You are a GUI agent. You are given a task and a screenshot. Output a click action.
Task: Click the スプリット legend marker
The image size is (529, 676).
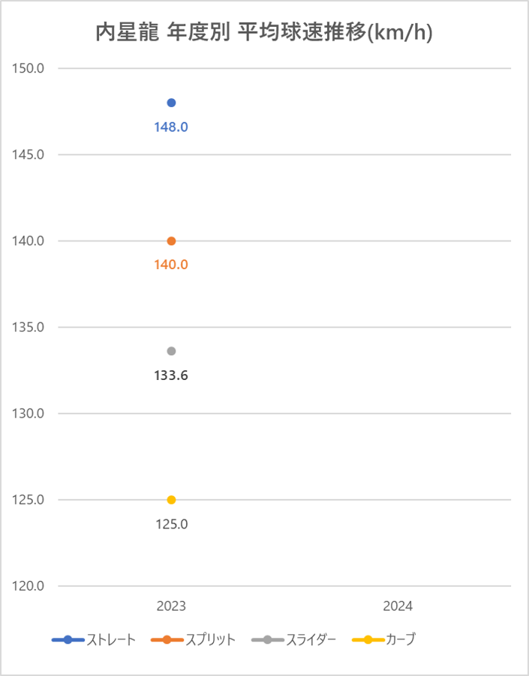click(167, 640)
